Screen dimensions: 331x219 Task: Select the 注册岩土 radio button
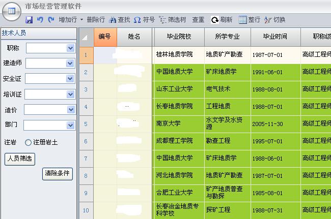point(28,143)
